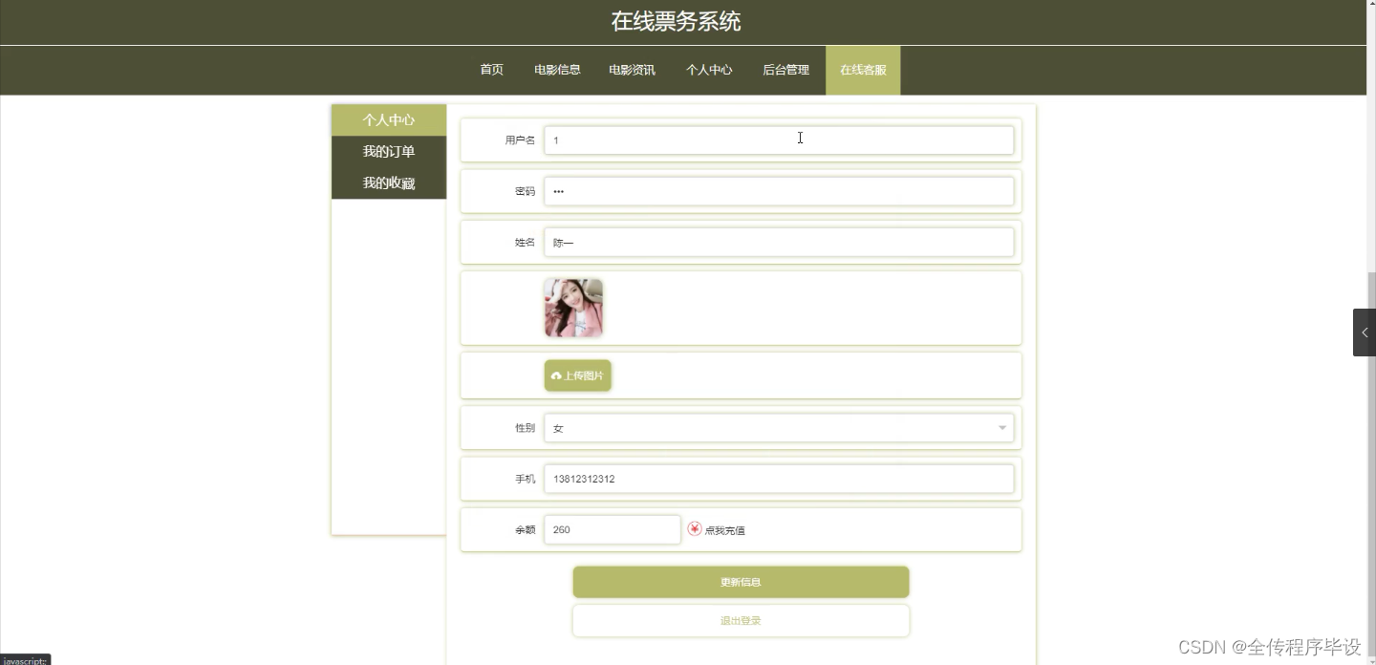Image resolution: width=1376 pixels, height=665 pixels.
Task: Click the red asterisk icon beside 点我充值
Action: [x=695, y=528]
